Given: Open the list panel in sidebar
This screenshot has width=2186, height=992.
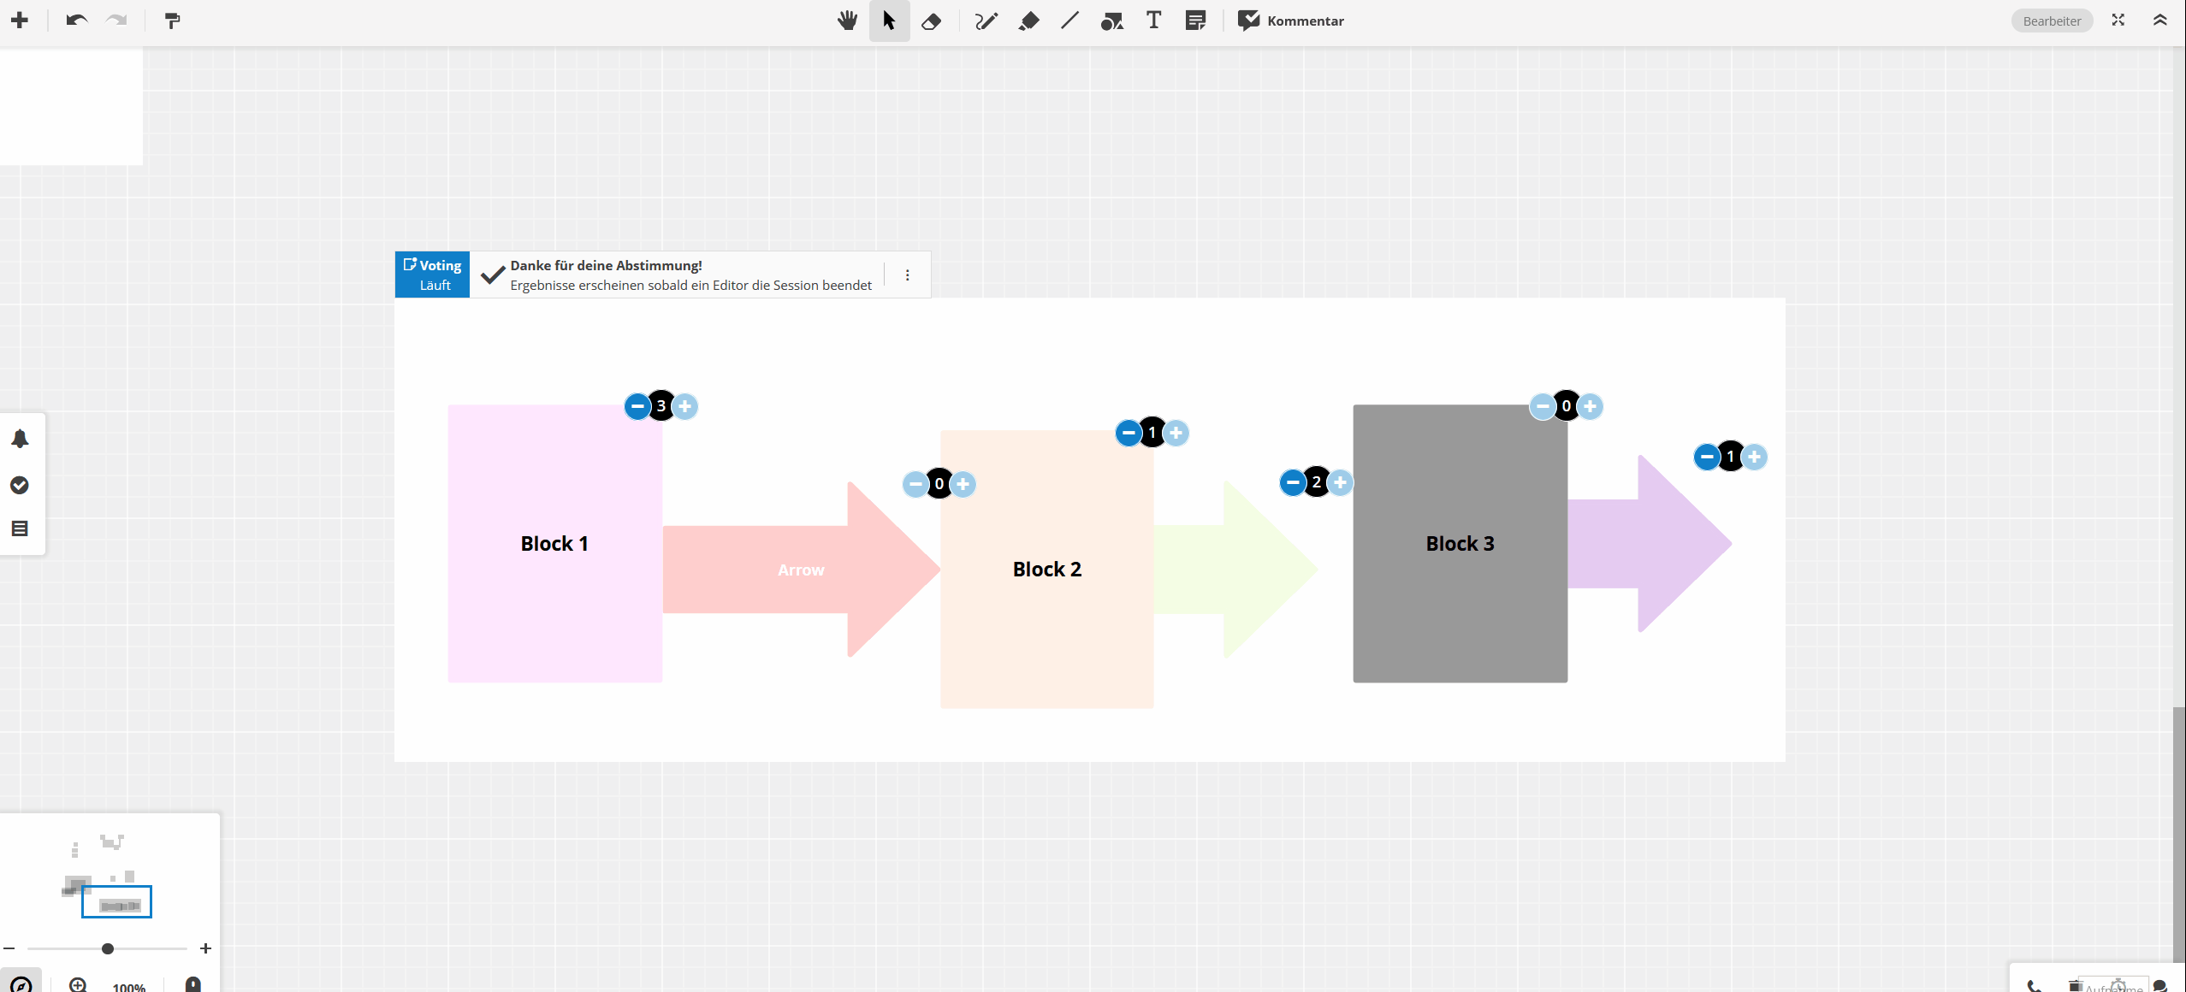Looking at the screenshot, I should pyautogui.click(x=20, y=528).
